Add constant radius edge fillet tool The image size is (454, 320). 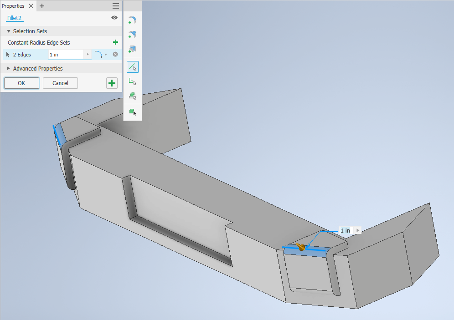pos(132,20)
